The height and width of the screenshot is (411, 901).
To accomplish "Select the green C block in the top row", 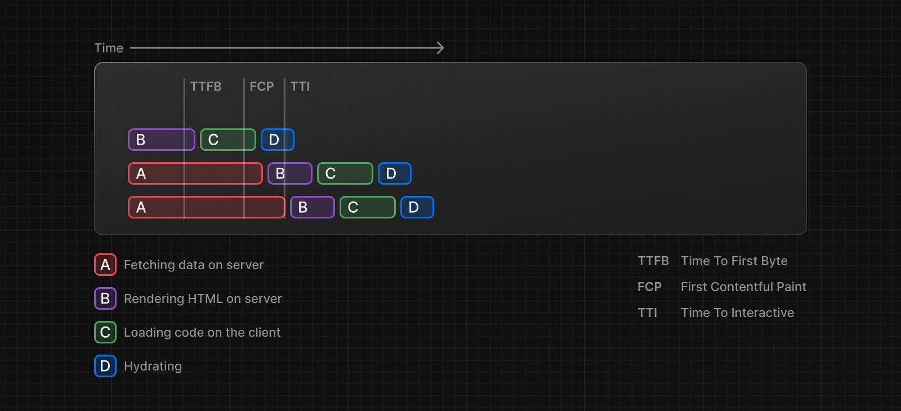I will (x=228, y=140).
